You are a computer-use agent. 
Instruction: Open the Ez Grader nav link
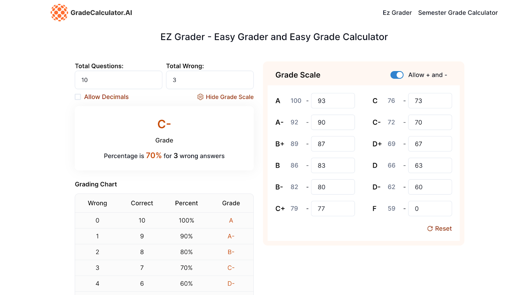click(x=397, y=13)
